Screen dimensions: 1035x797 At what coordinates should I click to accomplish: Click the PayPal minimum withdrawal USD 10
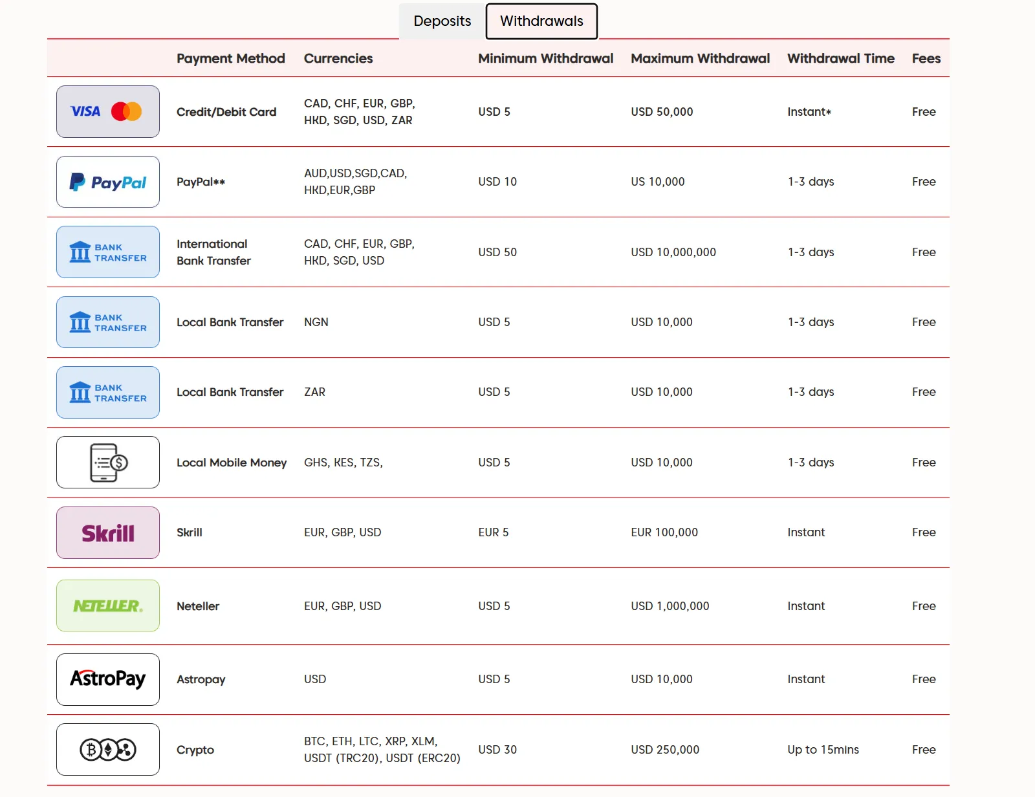click(x=497, y=182)
